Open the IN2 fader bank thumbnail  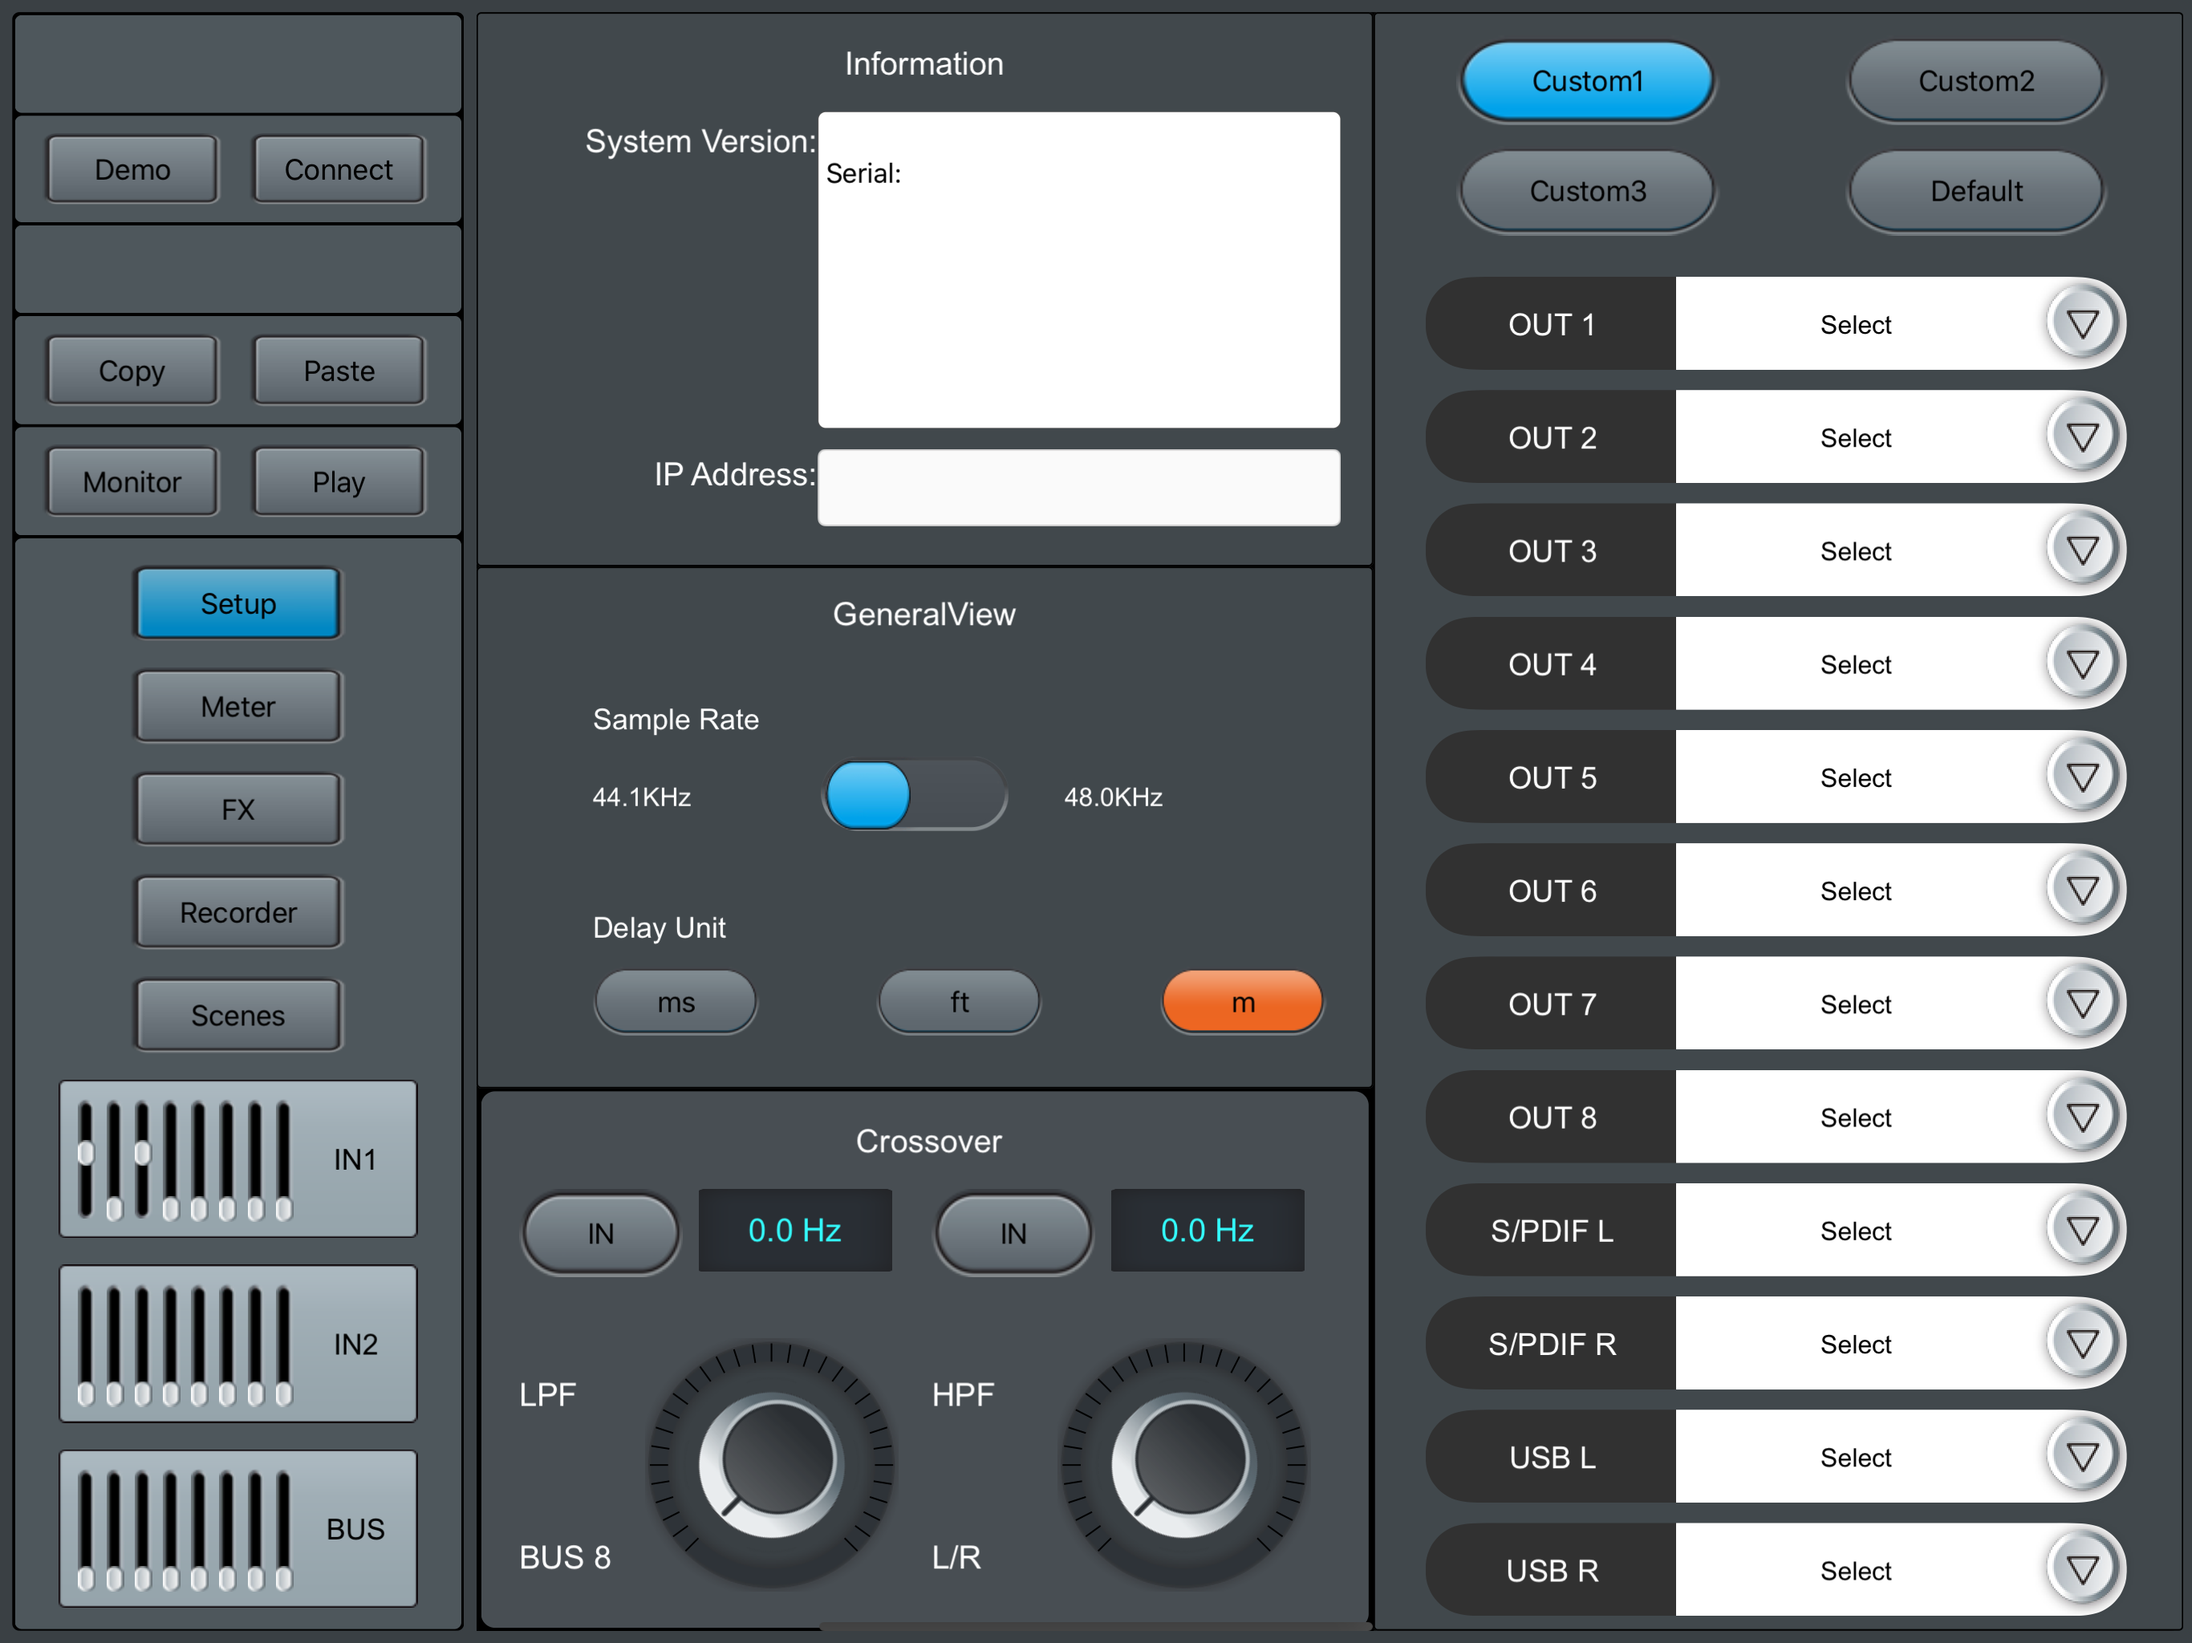click(237, 1344)
